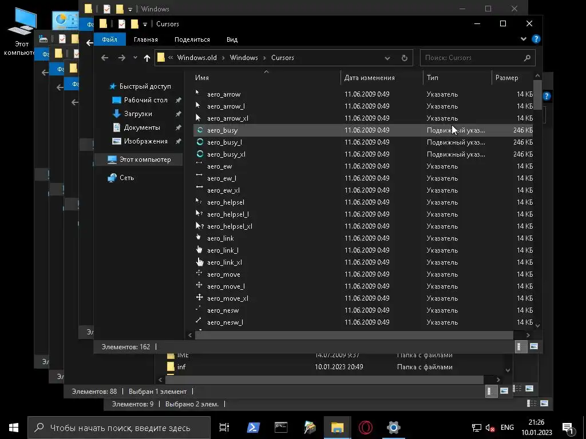Open Explorer help question mark icon
This screenshot has height=439, width=586.
pyautogui.click(x=536, y=39)
